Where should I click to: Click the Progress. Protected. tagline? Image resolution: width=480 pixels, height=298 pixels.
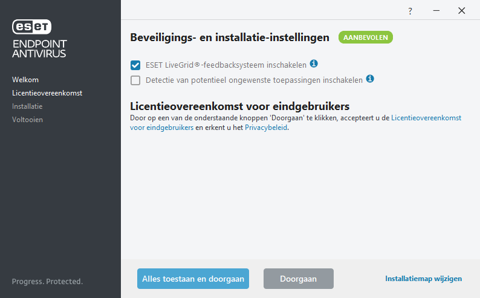pos(47,282)
